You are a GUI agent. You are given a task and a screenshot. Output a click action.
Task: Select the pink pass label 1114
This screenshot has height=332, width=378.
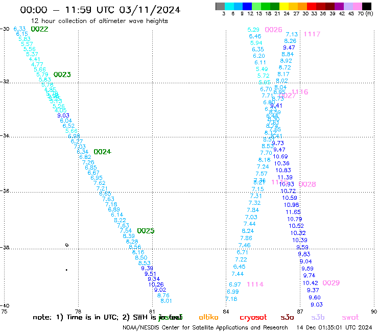click(x=255, y=284)
